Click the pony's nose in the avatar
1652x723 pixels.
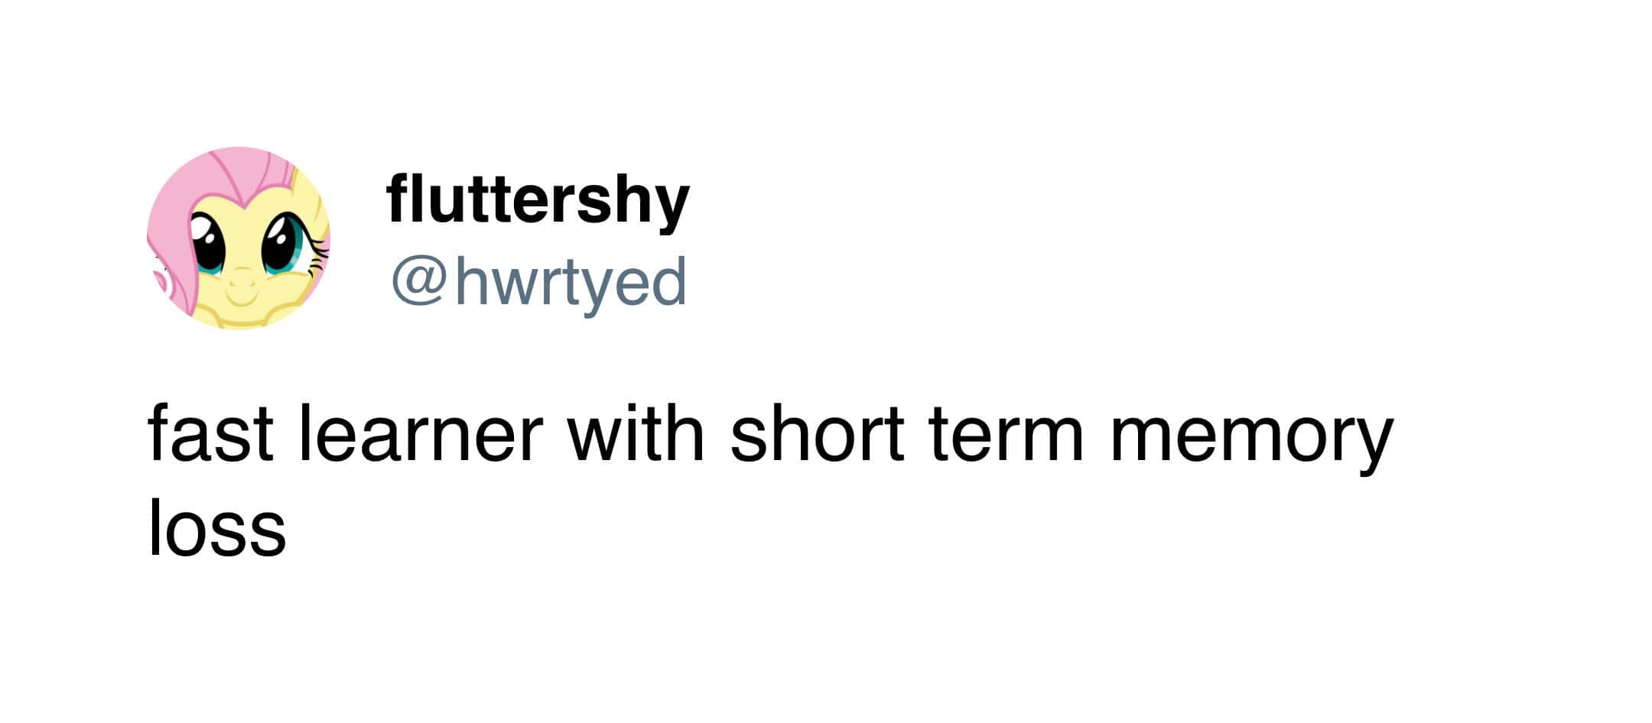[243, 277]
